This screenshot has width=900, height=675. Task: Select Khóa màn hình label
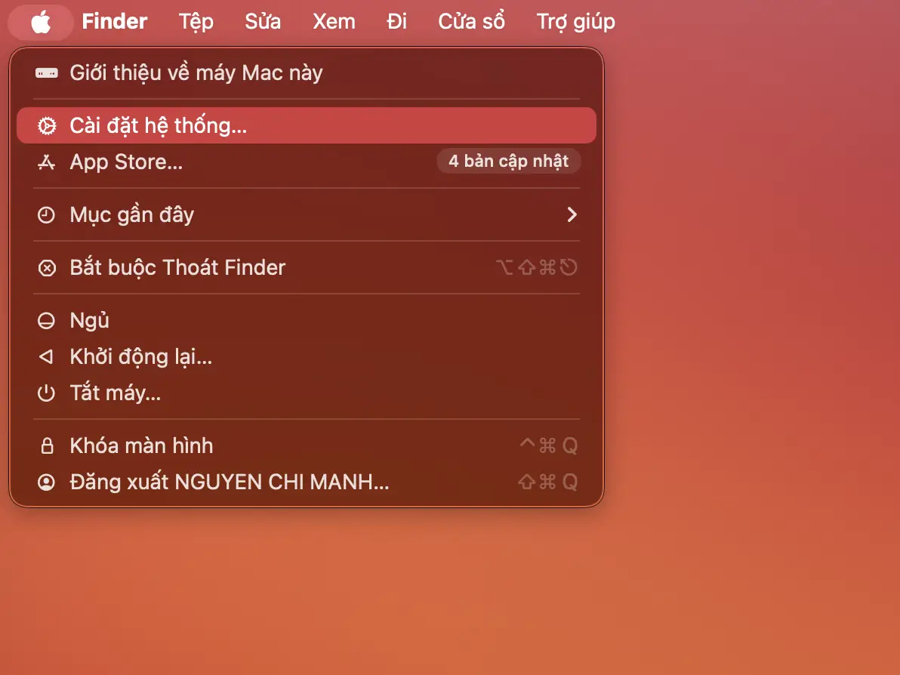(141, 446)
